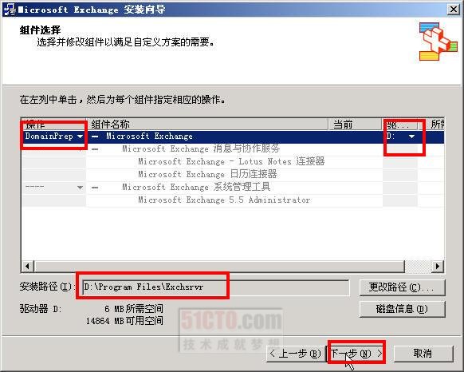Image resolution: width=464 pixels, height=372 pixels.
Task: Collapse the 消息与协作服务 component node
Action: click(95, 149)
